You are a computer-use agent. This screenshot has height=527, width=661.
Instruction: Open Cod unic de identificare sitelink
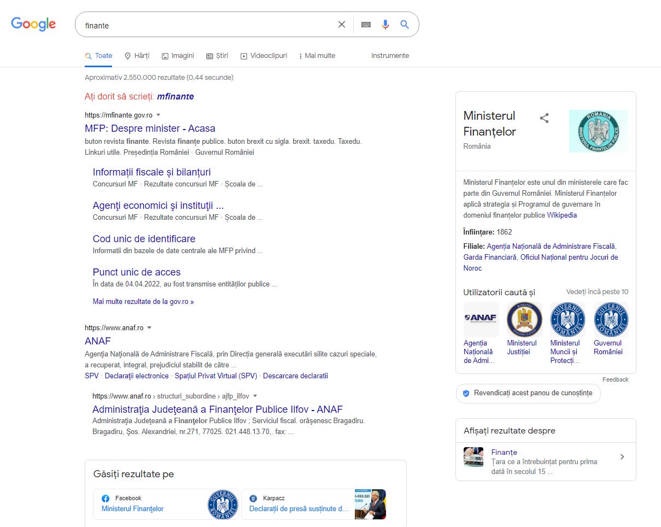(144, 239)
